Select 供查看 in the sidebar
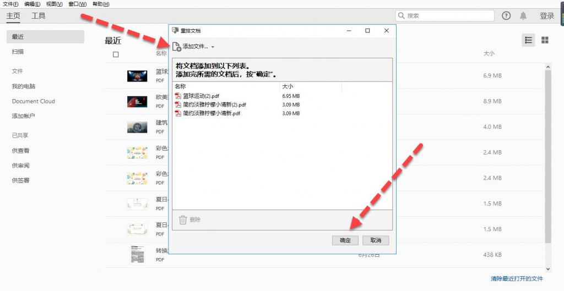 20,151
